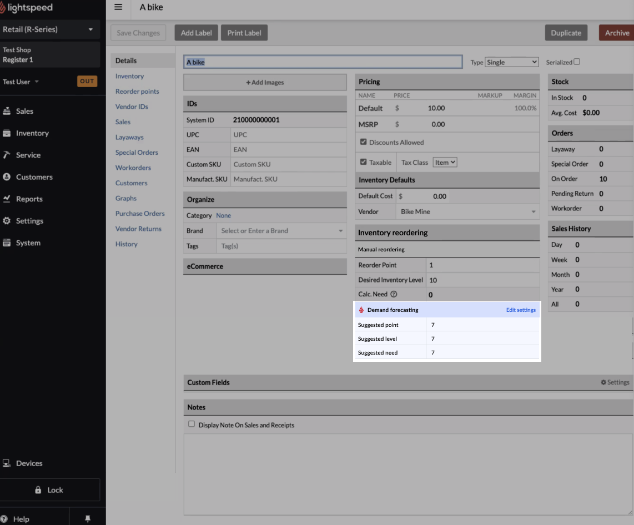Click the Print Label button
This screenshot has height=525, width=634.
coord(244,33)
